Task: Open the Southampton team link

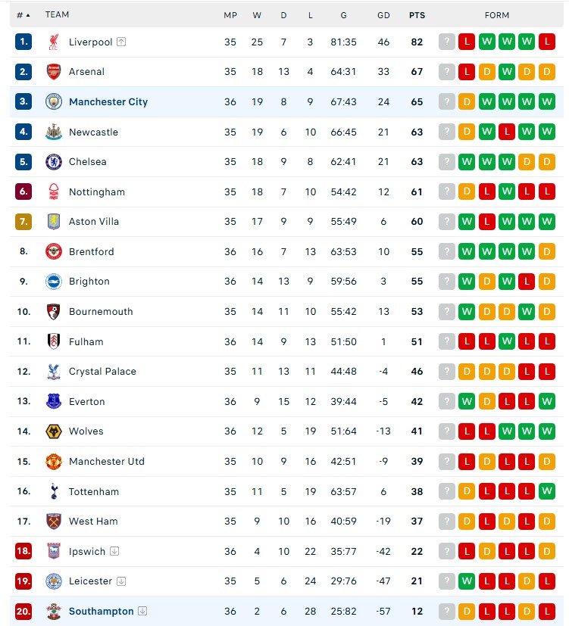Action: [101, 611]
